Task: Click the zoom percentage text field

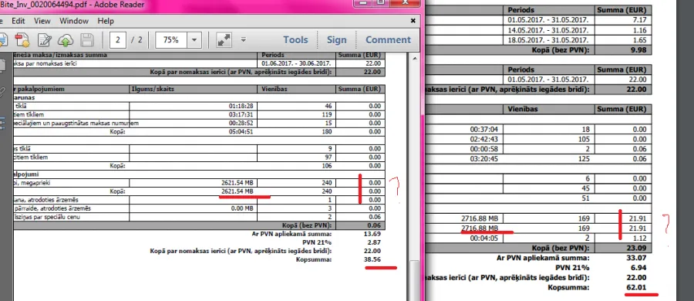Action: tap(171, 40)
